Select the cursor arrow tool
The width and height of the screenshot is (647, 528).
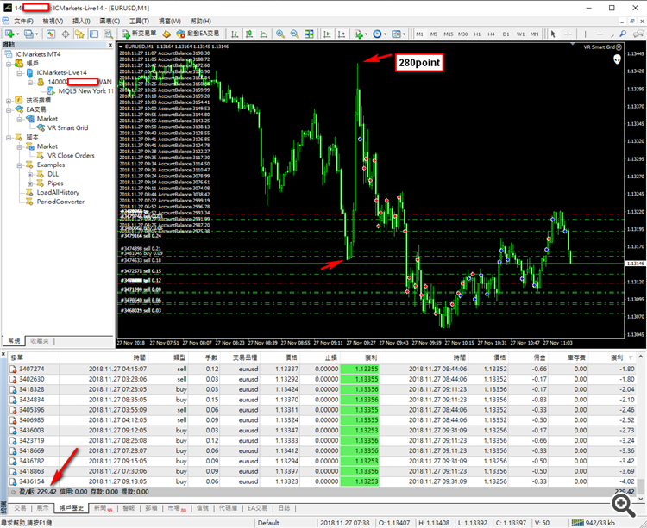(553, 34)
